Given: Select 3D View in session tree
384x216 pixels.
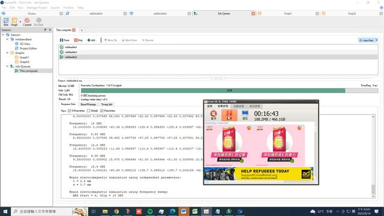Looking at the screenshot, I should pos(25,44).
